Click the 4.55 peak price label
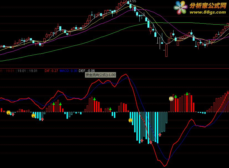Image resolution: width=229 pixels, height=168 pixels. pyautogui.click(x=133, y=1)
